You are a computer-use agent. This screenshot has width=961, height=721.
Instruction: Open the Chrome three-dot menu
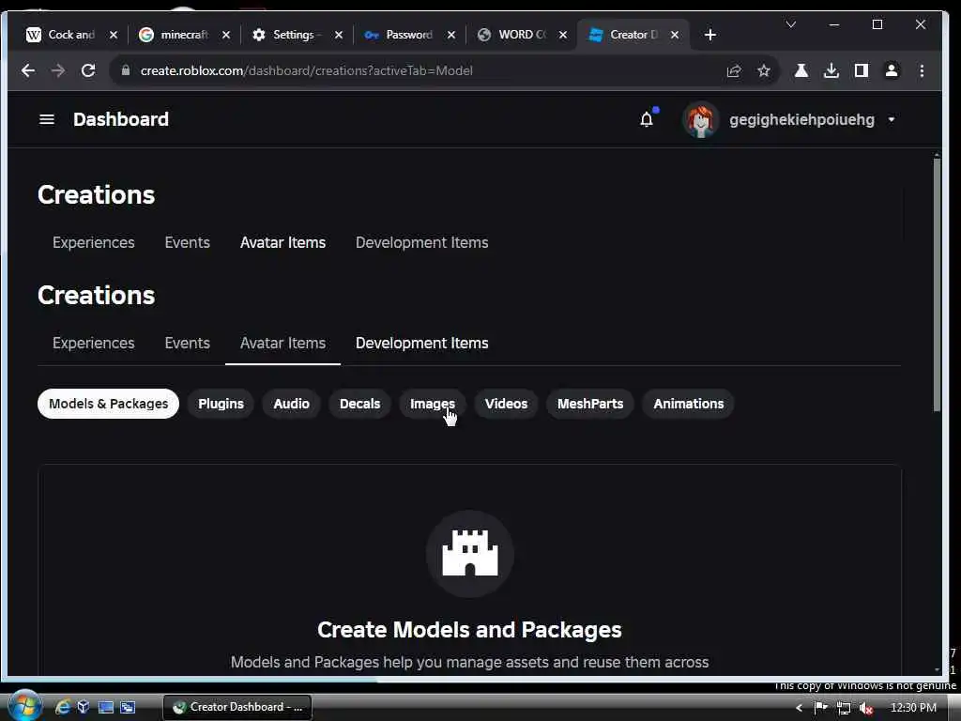pyautogui.click(x=922, y=70)
